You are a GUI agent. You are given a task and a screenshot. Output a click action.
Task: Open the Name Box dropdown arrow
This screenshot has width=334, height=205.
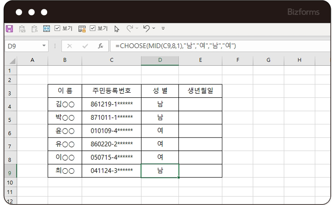(44, 46)
